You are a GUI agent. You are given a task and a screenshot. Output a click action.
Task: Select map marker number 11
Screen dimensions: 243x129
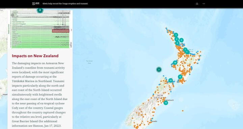click(180, 77)
